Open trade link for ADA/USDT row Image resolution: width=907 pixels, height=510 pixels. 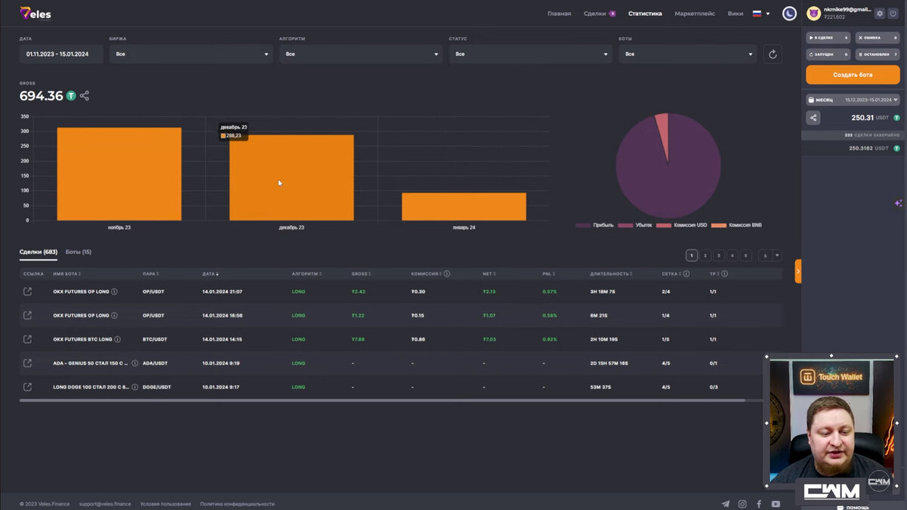click(x=28, y=363)
